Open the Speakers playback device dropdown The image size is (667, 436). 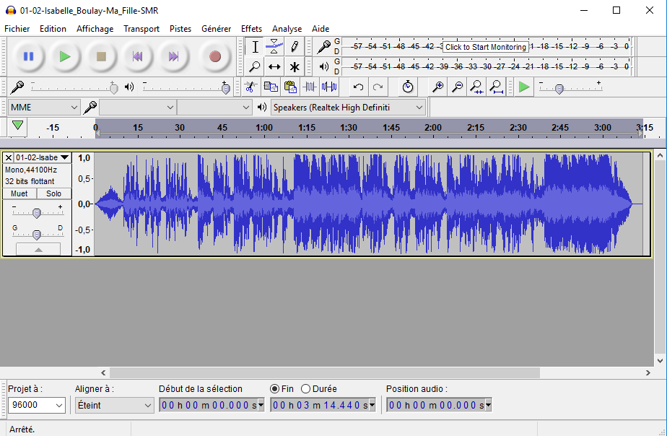(x=348, y=108)
